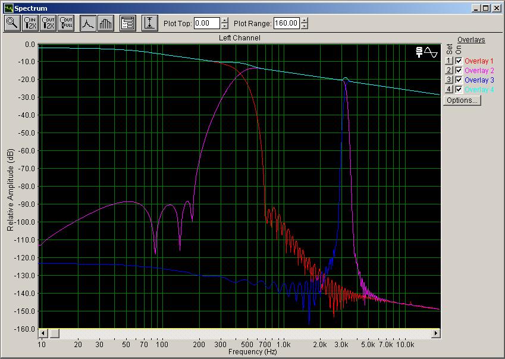
Task: Click the sine wave icon in plot corner
Action: [431, 52]
